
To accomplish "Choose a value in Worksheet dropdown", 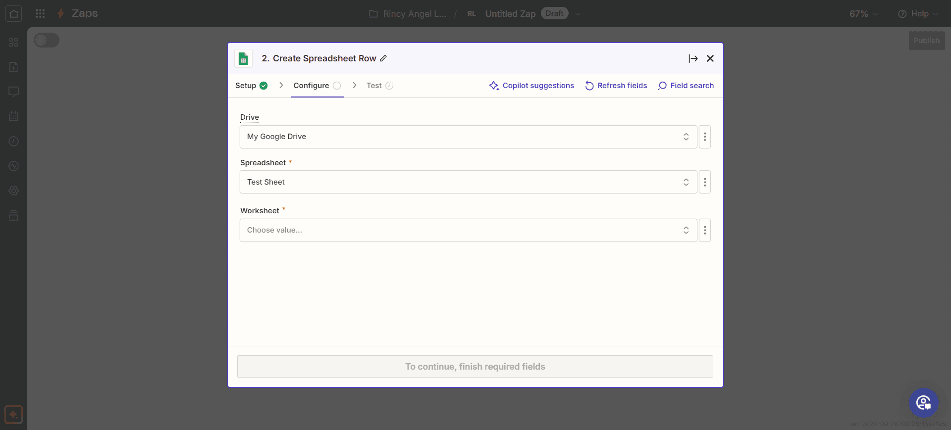I will [468, 230].
